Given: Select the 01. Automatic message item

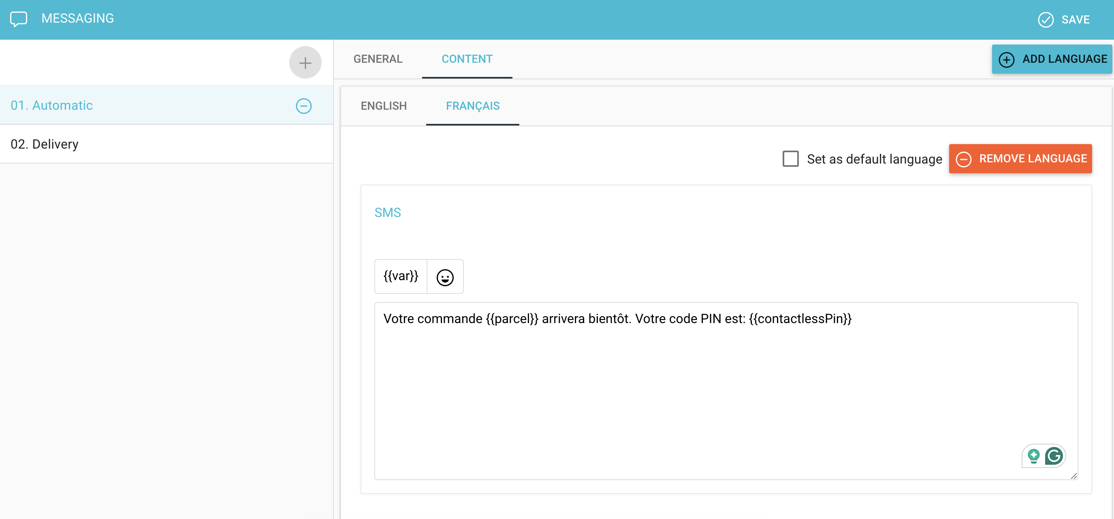Looking at the screenshot, I should point(166,105).
